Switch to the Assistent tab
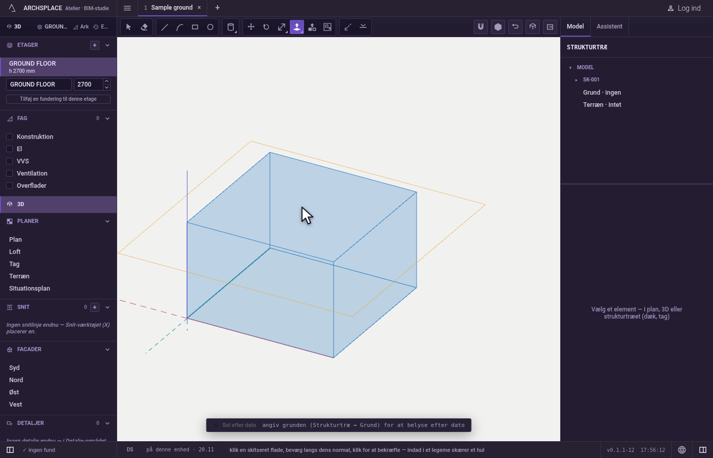Screen dimensions: 713x458 [610, 26]
